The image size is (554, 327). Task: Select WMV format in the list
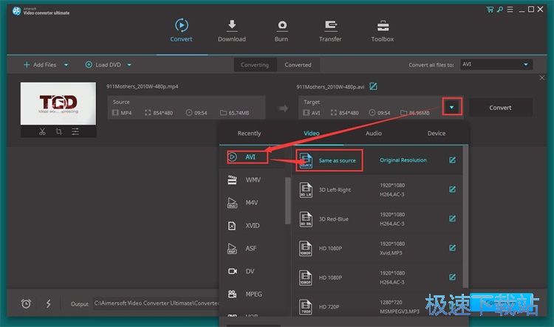point(253,179)
